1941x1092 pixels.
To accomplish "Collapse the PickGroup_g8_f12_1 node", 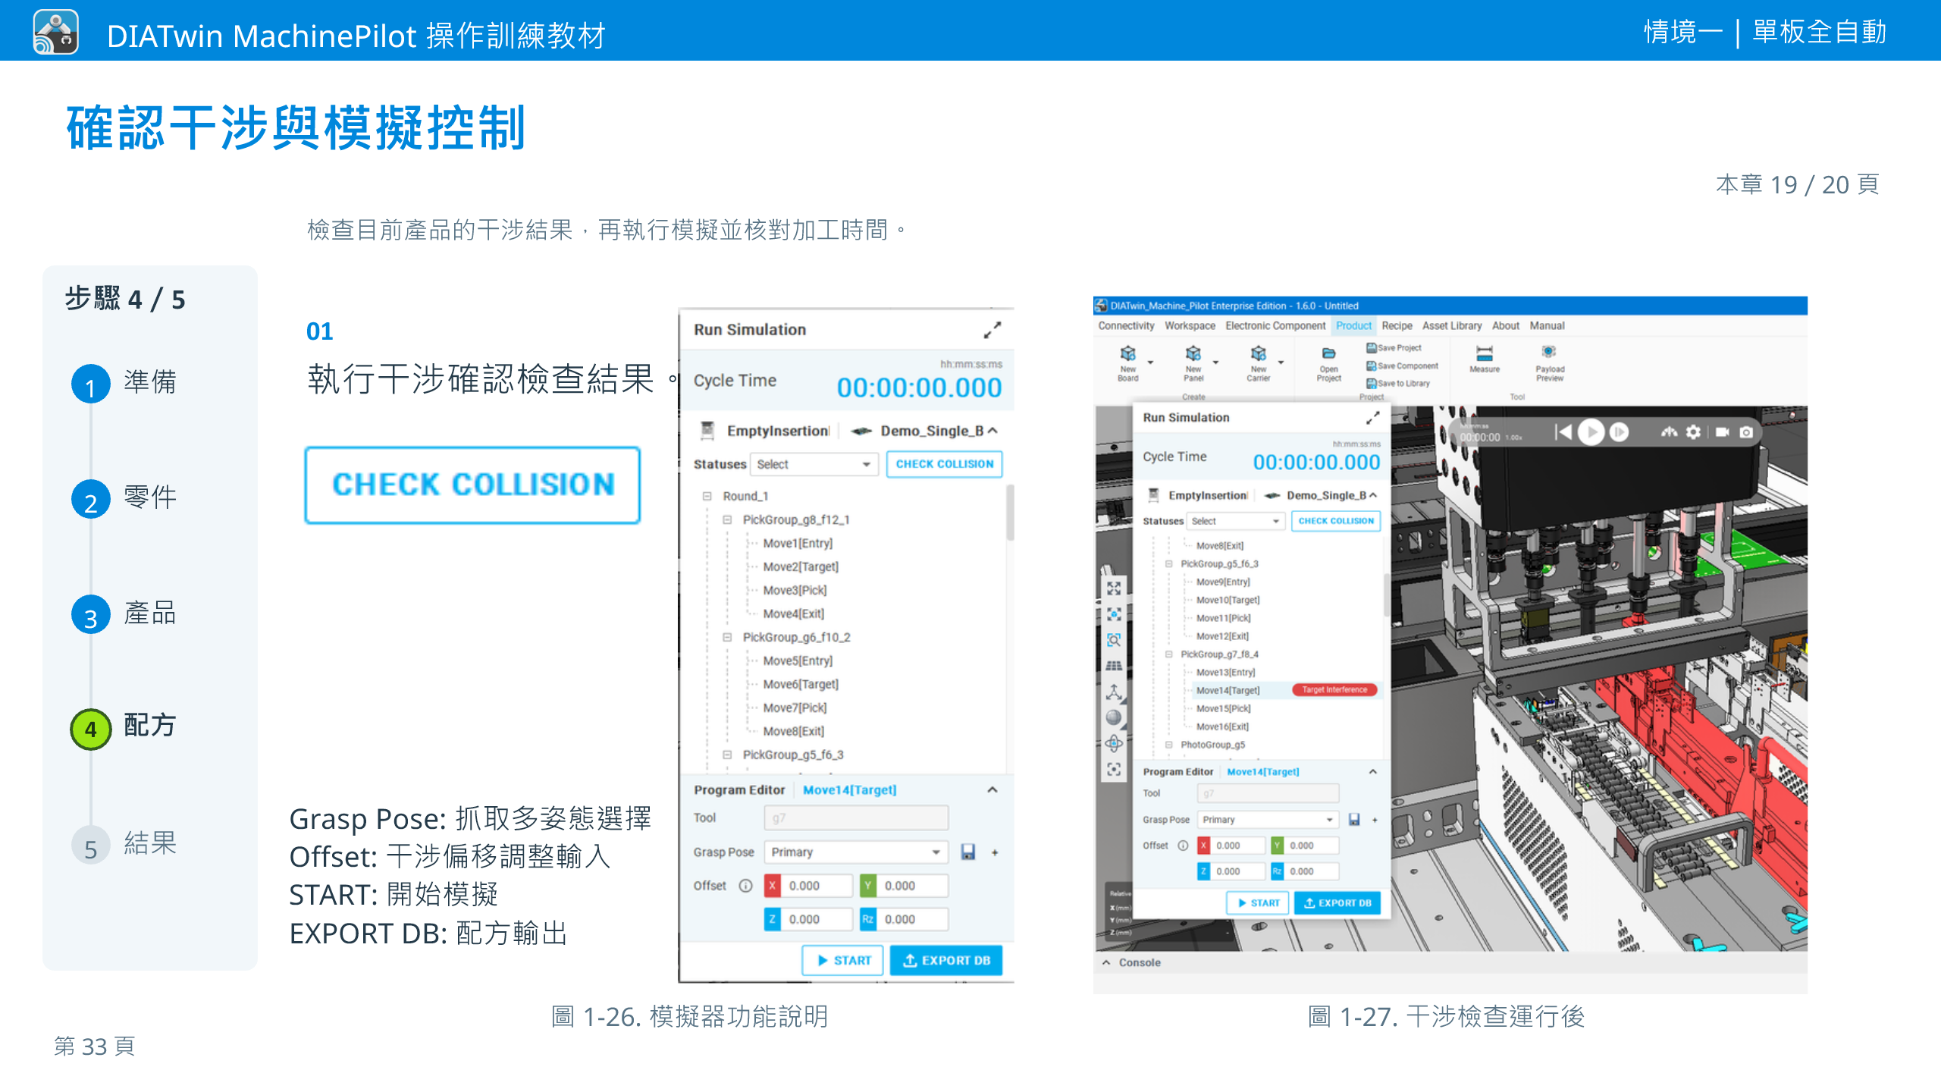I will click(727, 519).
